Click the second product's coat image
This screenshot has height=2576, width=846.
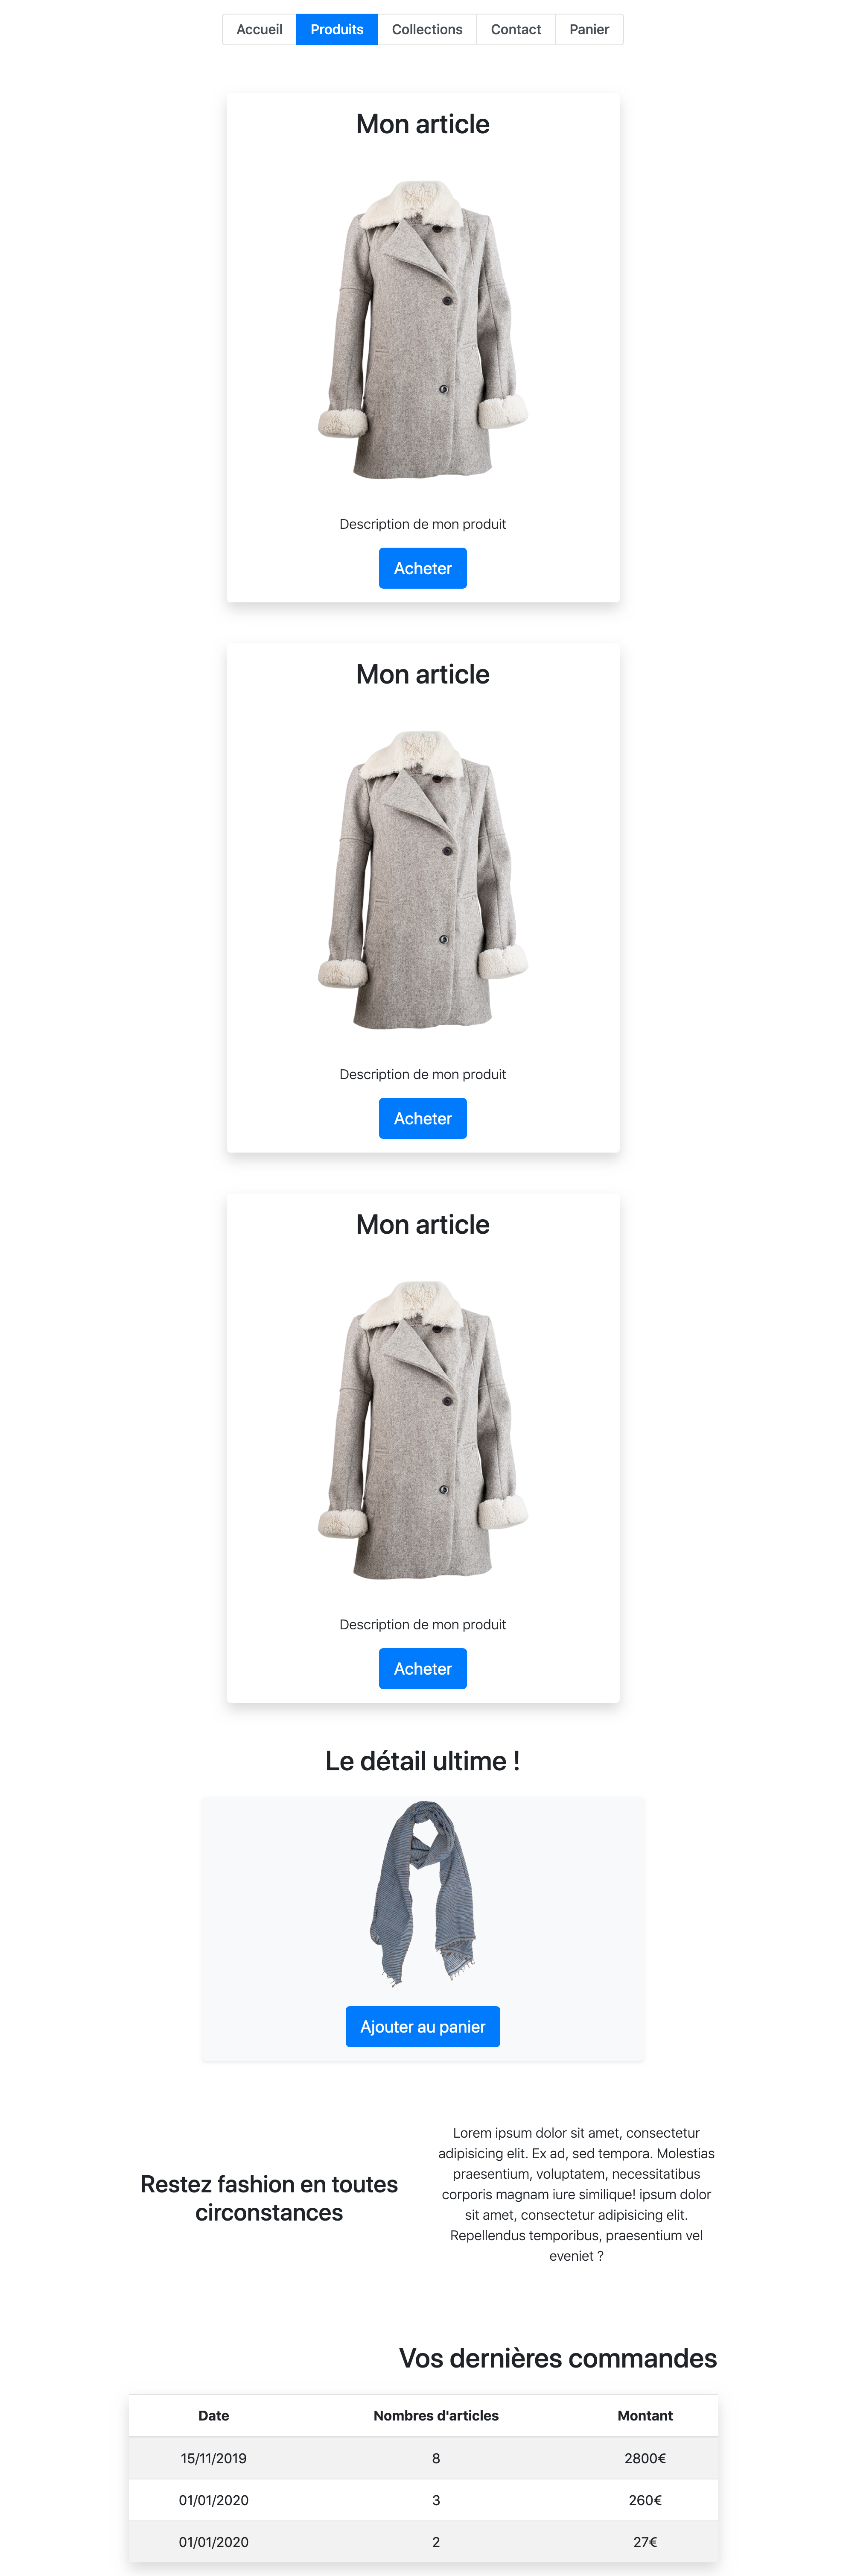(423, 879)
